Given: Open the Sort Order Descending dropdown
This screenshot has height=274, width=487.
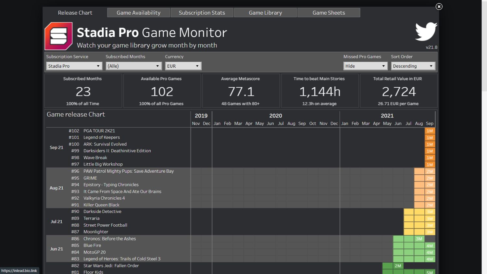Looking at the screenshot, I should 413,66.
